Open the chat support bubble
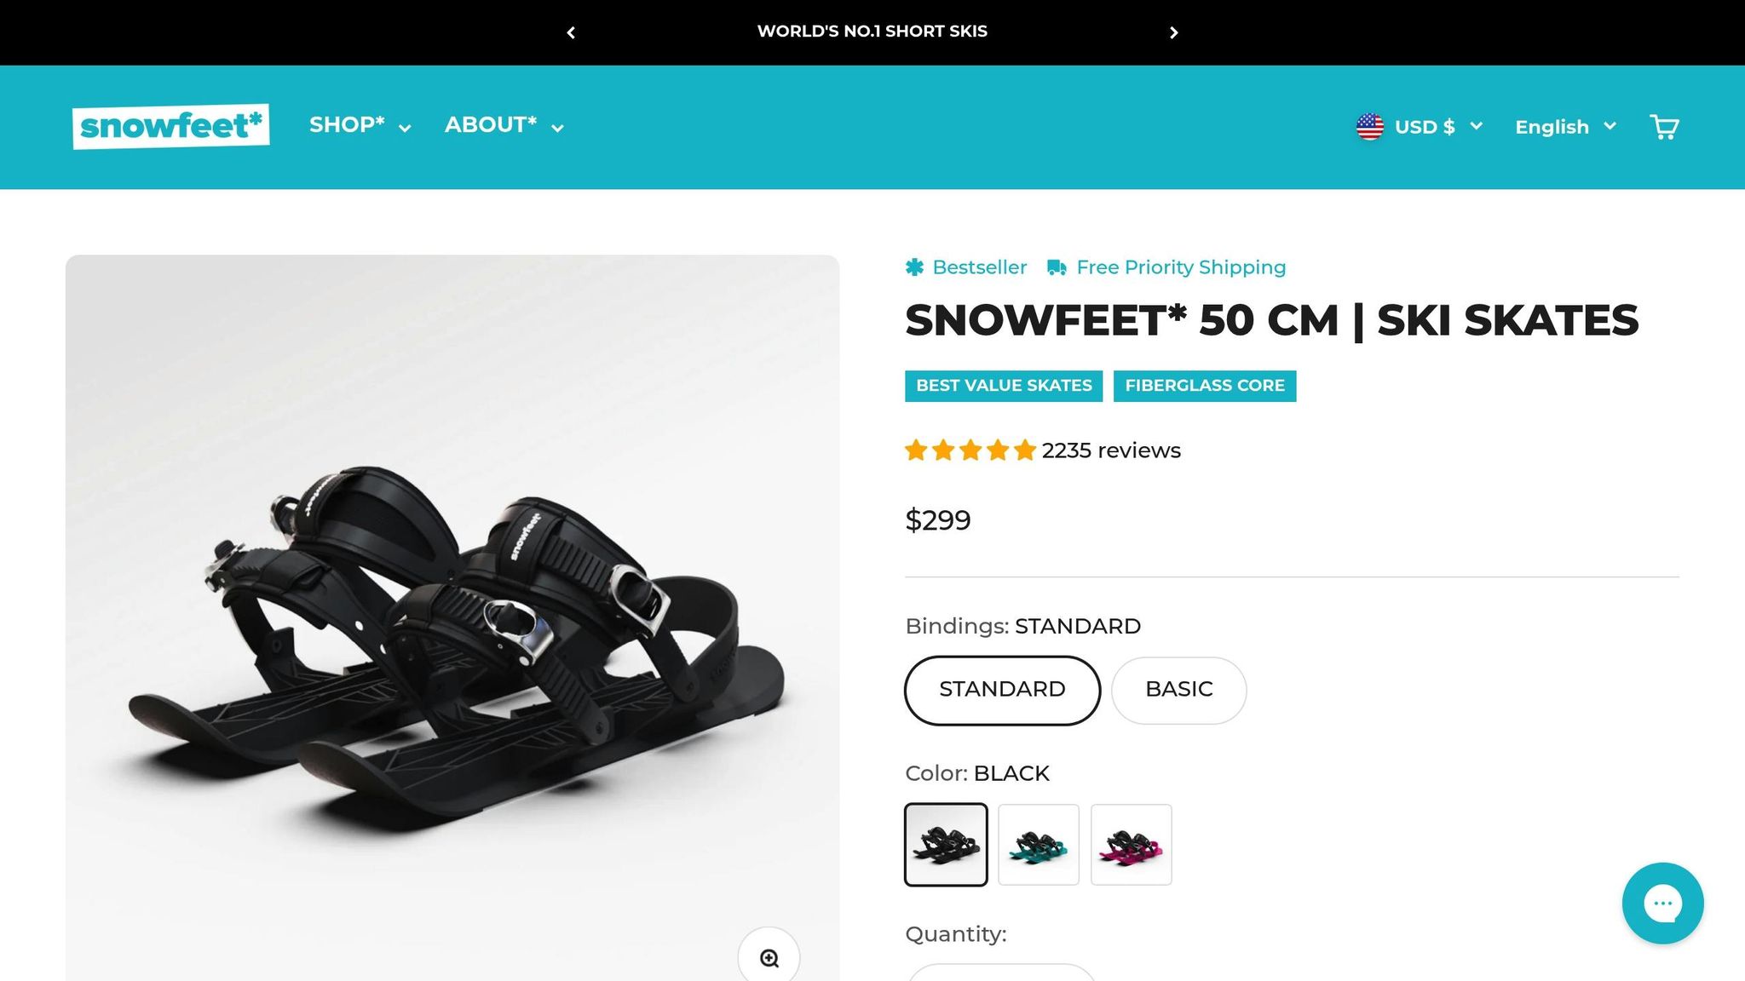Viewport: 1745px width, 981px height. tap(1662, 904)
